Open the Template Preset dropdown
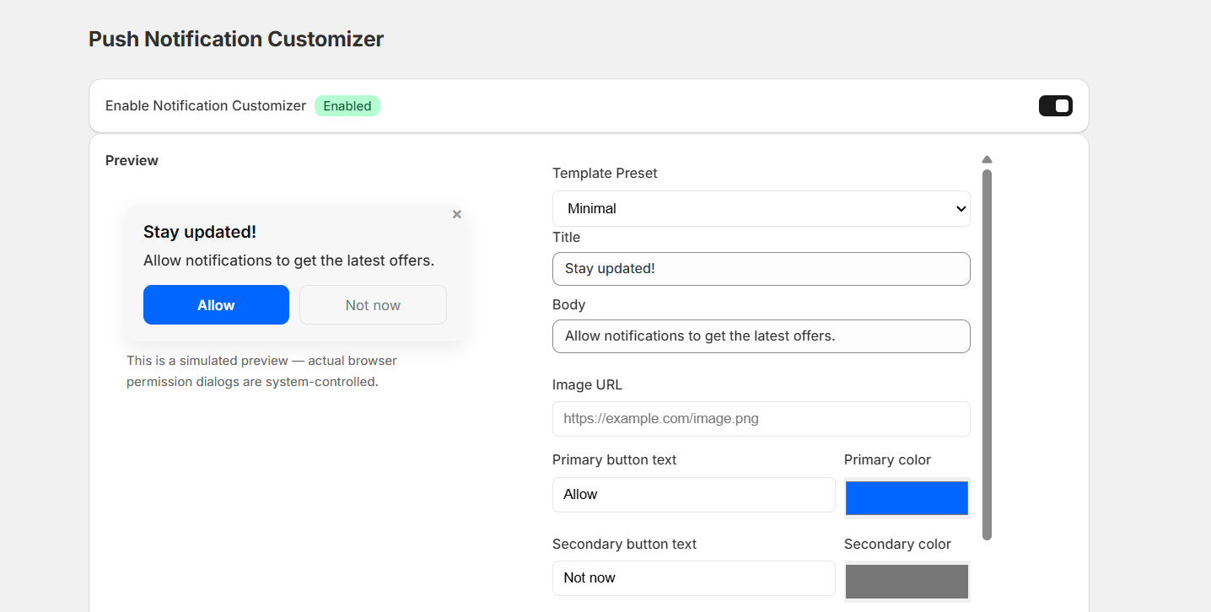 [761, 208]
